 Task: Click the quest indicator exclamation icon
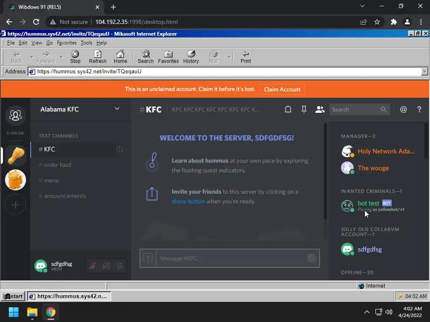[152, 161]
